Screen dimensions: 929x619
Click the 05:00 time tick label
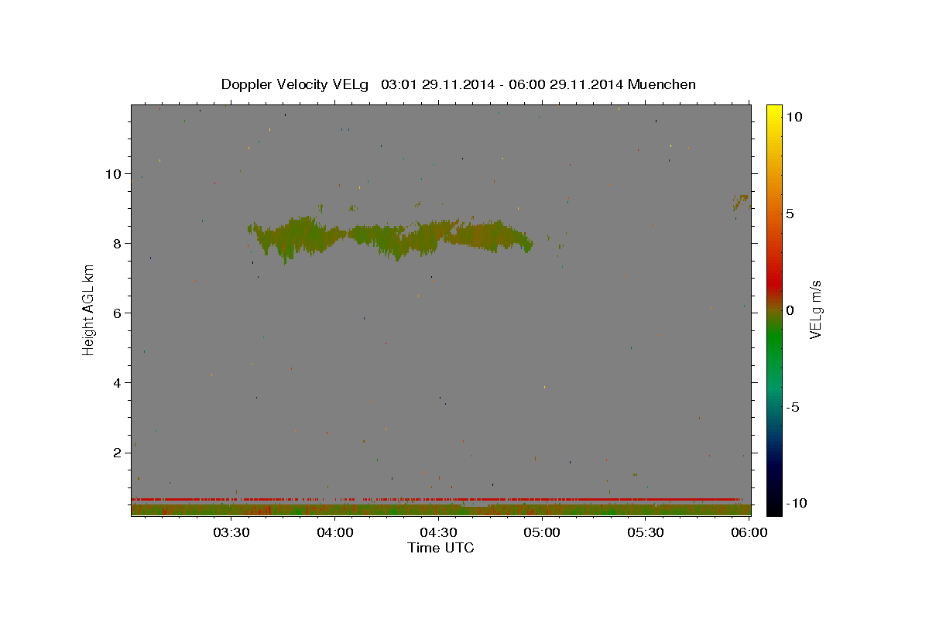point(542,532)
